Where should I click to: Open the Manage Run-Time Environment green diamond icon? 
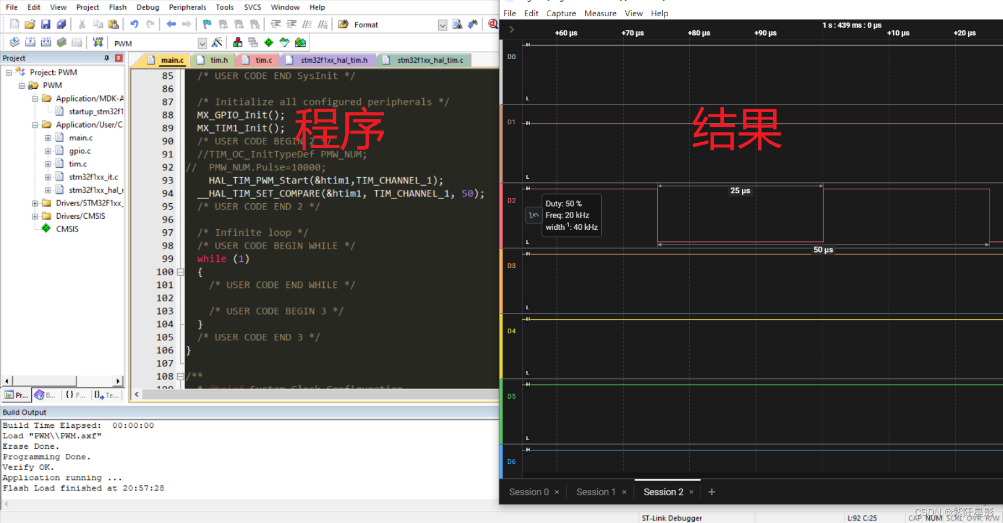tap(269, 42)
